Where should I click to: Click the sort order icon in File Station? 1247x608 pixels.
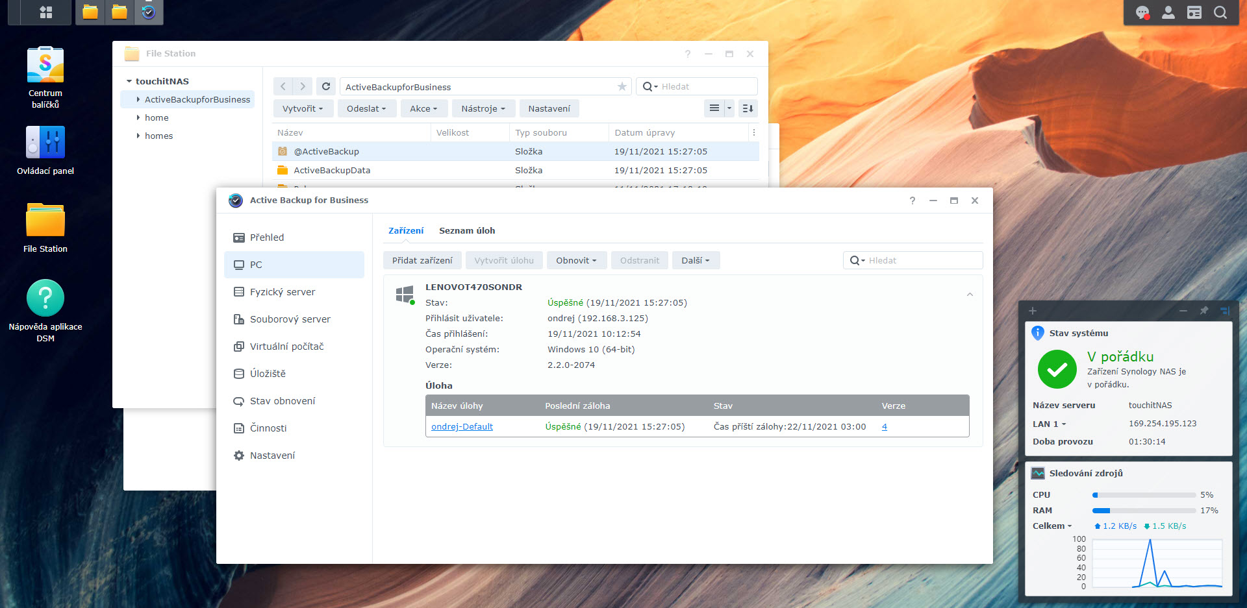pyautogui.click(x=748, y=108)
